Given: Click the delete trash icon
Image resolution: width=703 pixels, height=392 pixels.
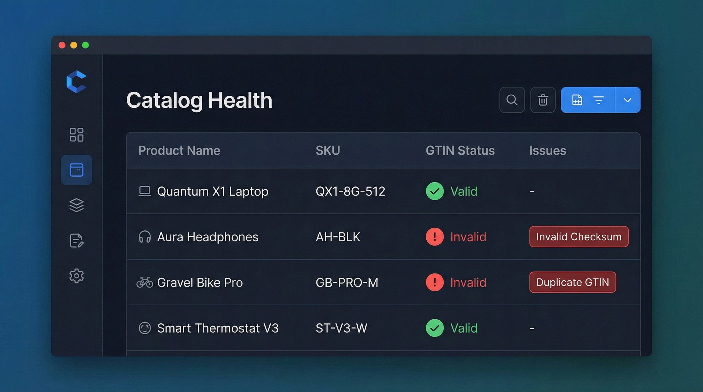Looking at the screenshot, I should [543, 100].
